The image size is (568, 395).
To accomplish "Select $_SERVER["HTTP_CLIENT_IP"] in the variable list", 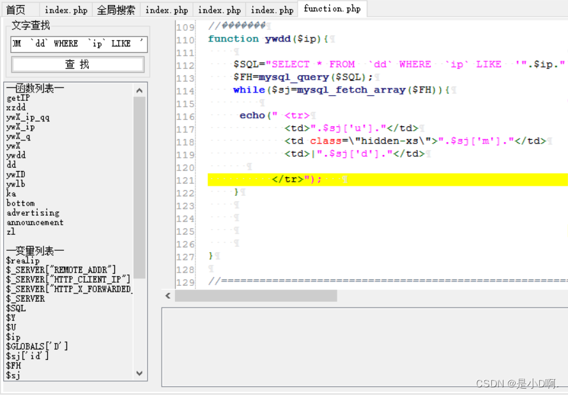I will pos(68,279).
